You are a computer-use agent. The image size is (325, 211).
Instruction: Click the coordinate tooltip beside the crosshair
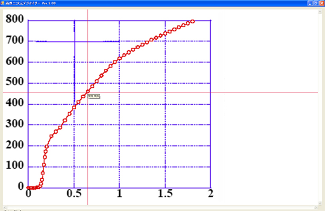click(94, 96)
